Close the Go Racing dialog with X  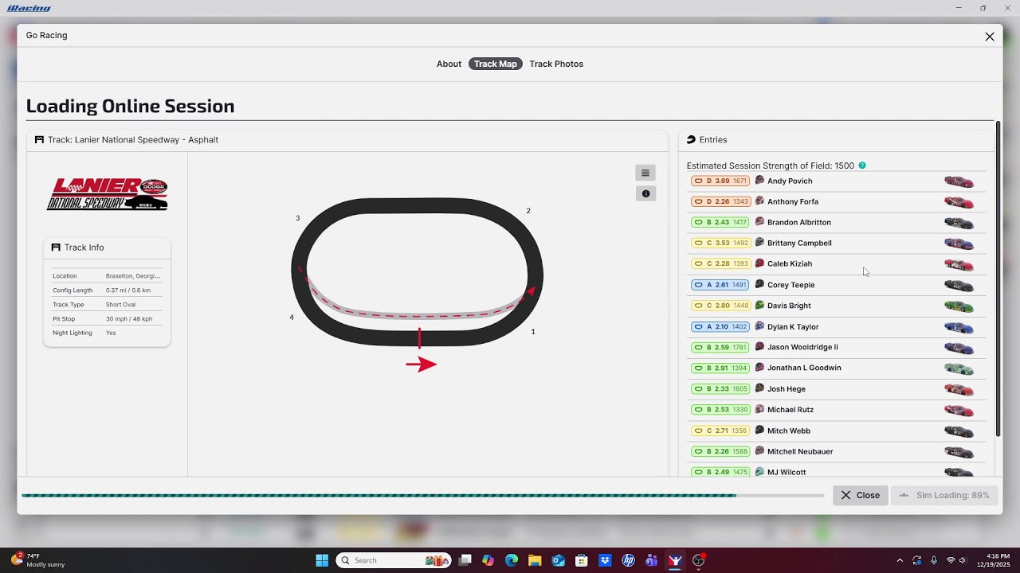point(990,37)
